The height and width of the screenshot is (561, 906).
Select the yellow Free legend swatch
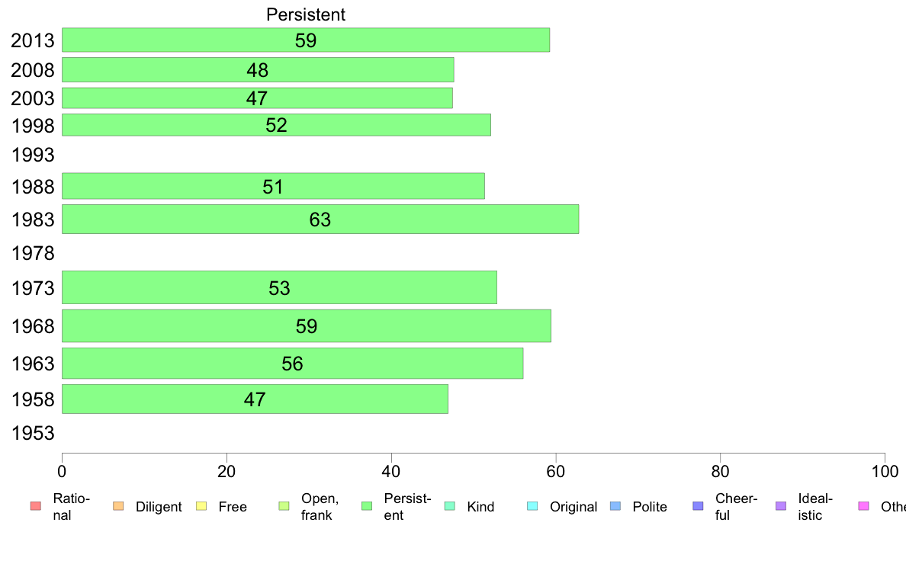(x=201, y=506)
